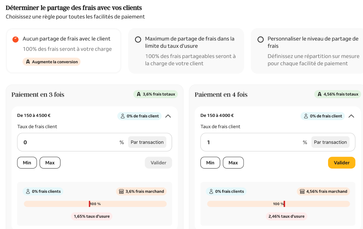Click the fee rate input showing 1
The width and height of the screenshot is (363, 229).
(x=251, y=142)
